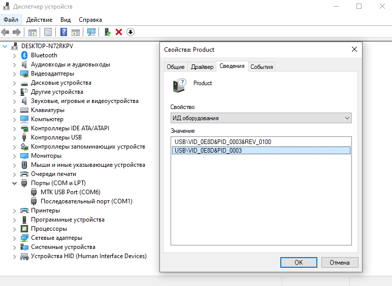392x286 pixels.
Task: Click the Устройства HID category icon
Action: (x=24, y=256)
